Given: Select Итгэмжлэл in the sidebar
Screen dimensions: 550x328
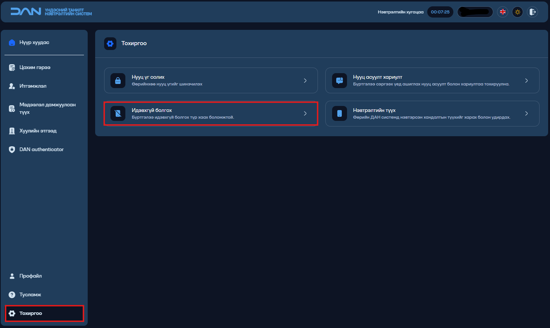Looking at the screenshot, I should tap(33, 86).
